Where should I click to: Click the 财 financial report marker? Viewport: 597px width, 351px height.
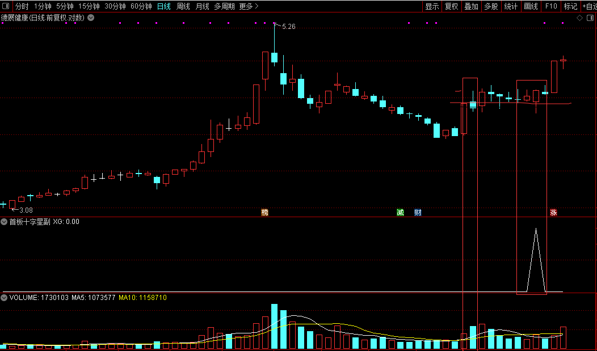pos(418,212)
